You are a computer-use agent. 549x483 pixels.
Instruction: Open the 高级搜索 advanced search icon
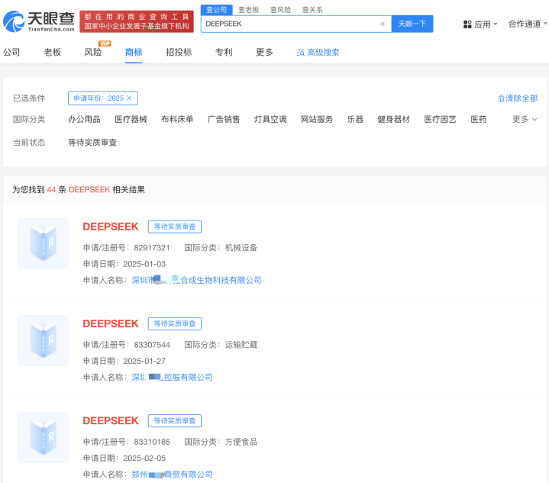point(300,53)
